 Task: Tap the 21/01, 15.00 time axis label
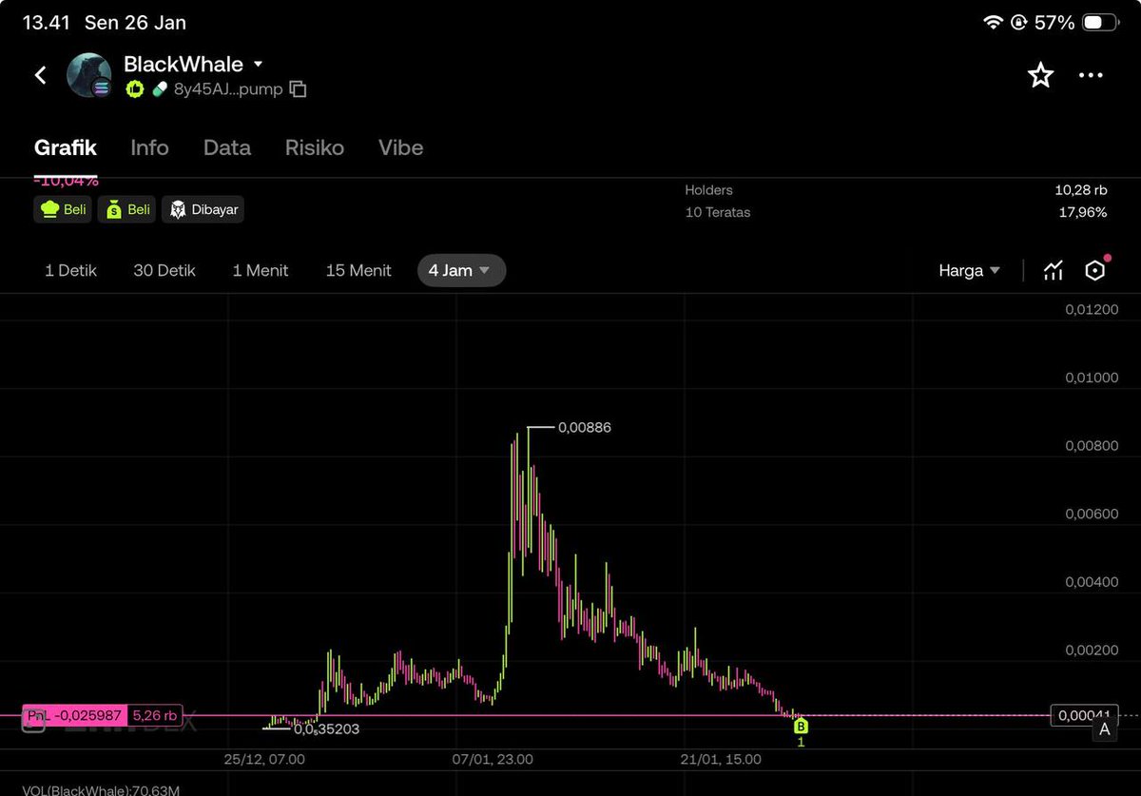click(720, 759)
